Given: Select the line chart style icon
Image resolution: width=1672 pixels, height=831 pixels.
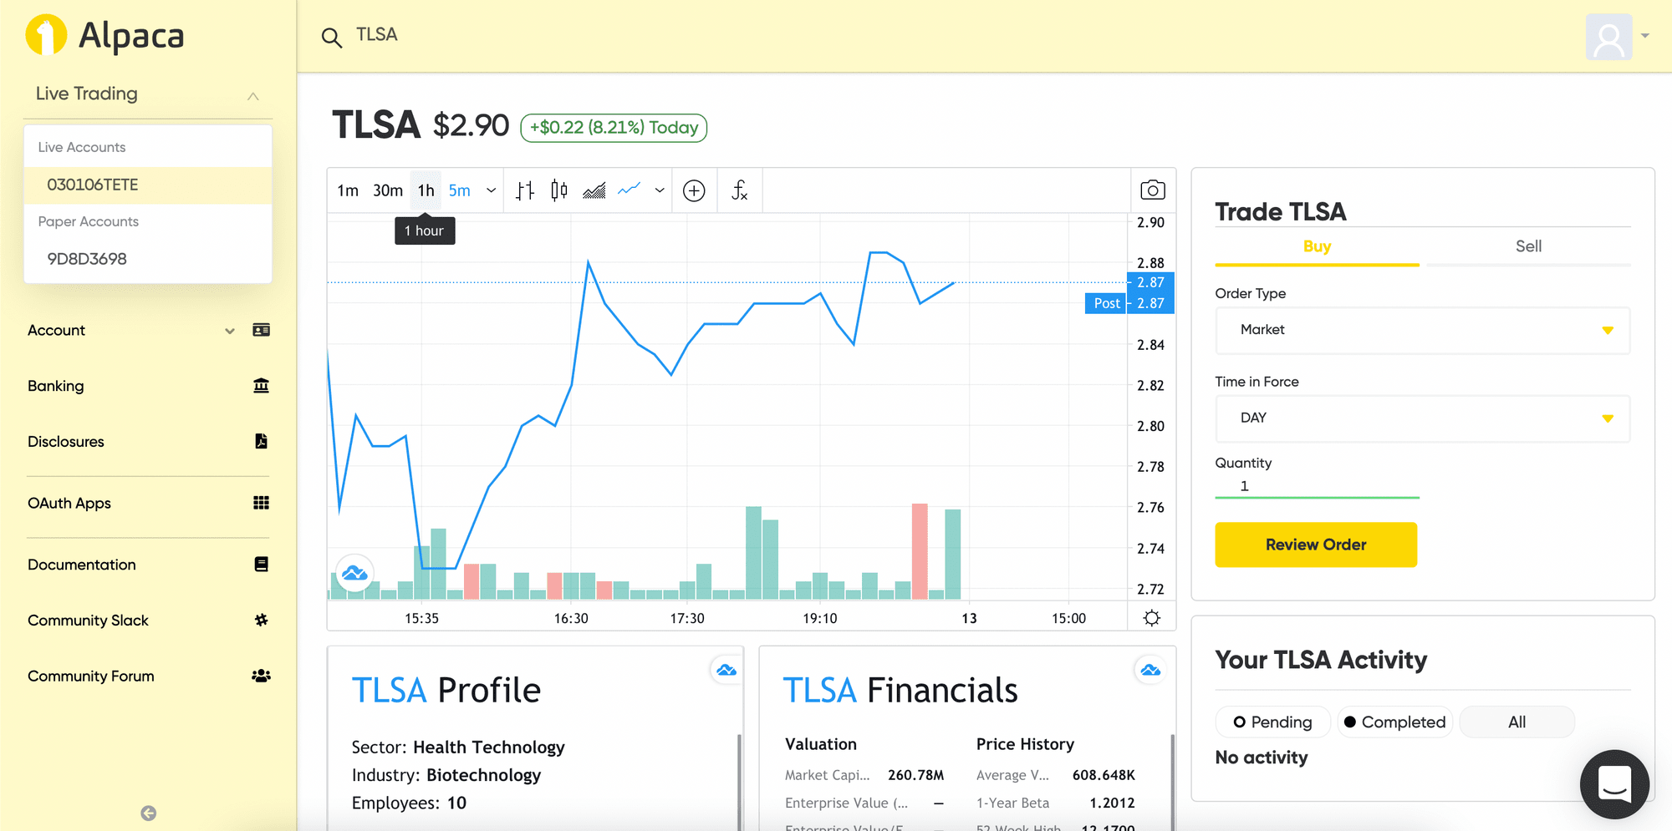Looking at the screenshot, I should tap(629, 190).
